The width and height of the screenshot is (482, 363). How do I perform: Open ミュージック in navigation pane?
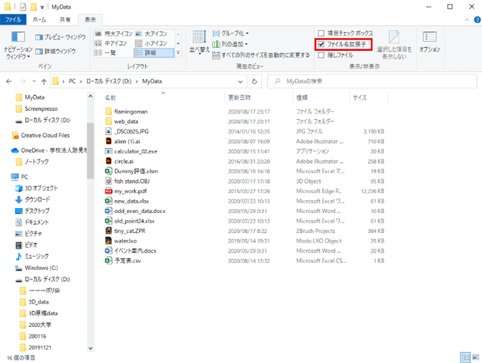click(x=36, y=256)
